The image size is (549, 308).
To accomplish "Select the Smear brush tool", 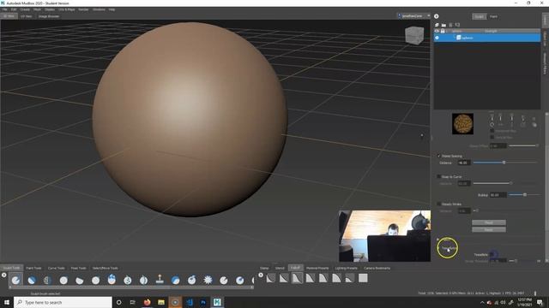I will point(240,280).
